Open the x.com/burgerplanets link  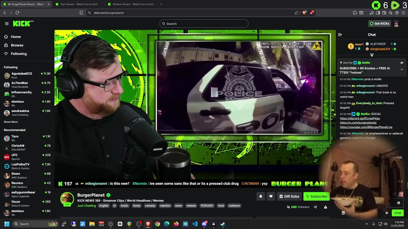tap(358, 123)
